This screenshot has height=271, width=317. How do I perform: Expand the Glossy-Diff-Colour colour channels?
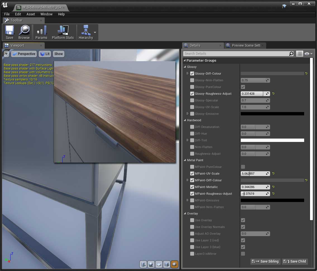pyautogui.click(x=187, y=73)
